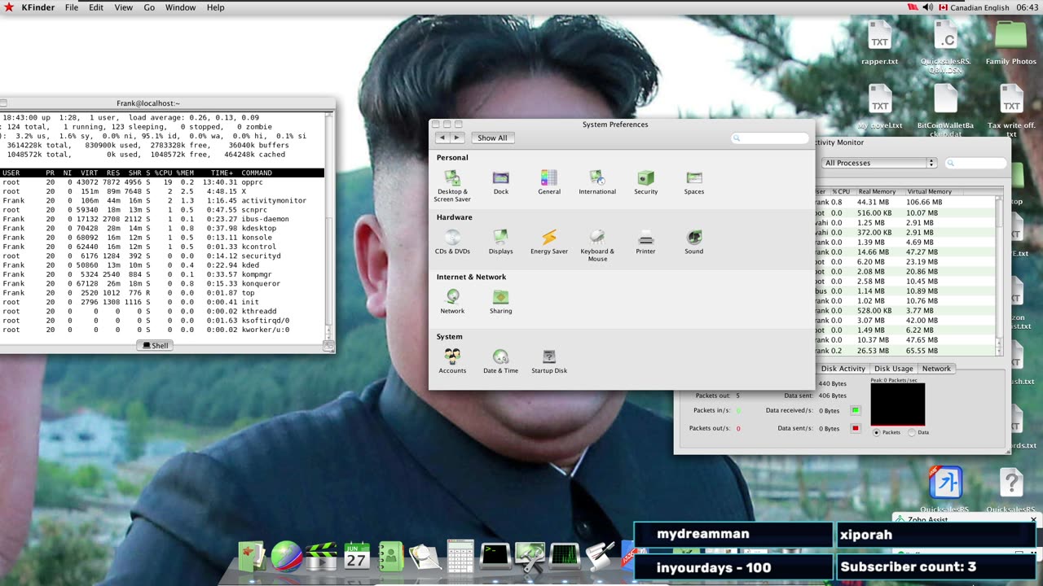Click the red data sent color swatch
The image size is (1043, 586).
(x=856, y=428)
